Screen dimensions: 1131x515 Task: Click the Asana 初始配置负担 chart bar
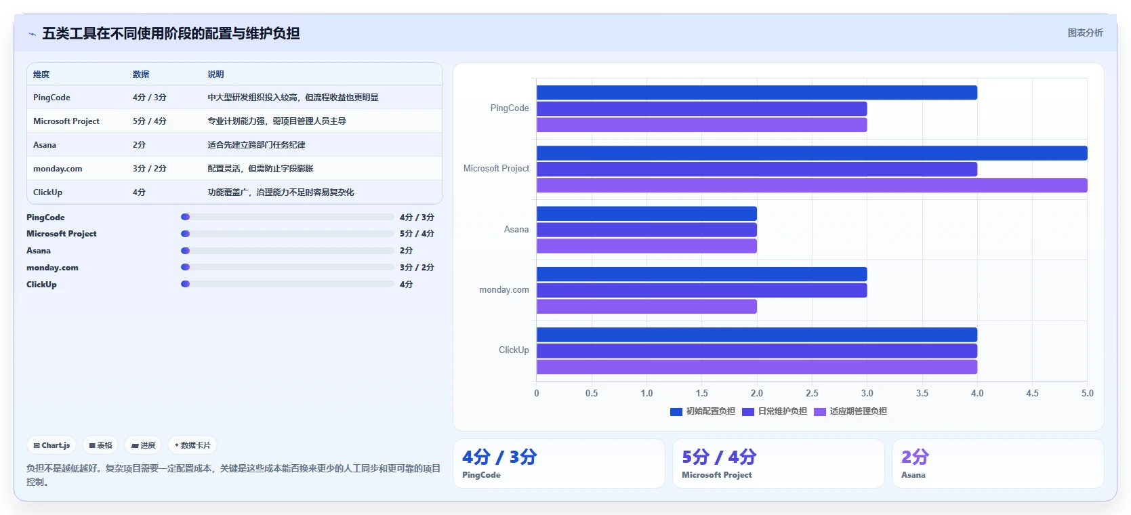(646, 213)
